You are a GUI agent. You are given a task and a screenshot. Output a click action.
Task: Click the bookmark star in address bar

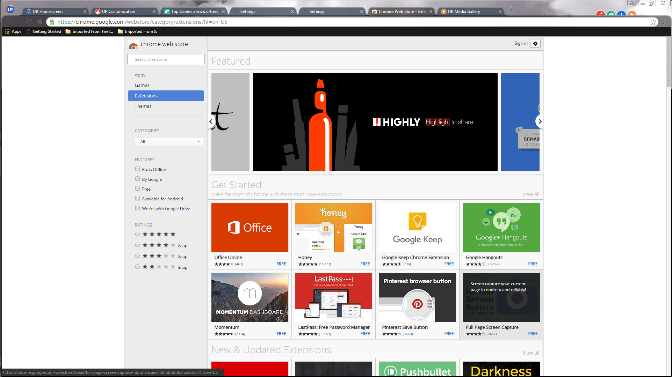tap(652, 22)
